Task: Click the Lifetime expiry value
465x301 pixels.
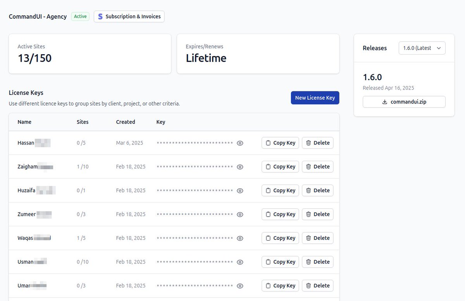Action: tap(206, 58)
